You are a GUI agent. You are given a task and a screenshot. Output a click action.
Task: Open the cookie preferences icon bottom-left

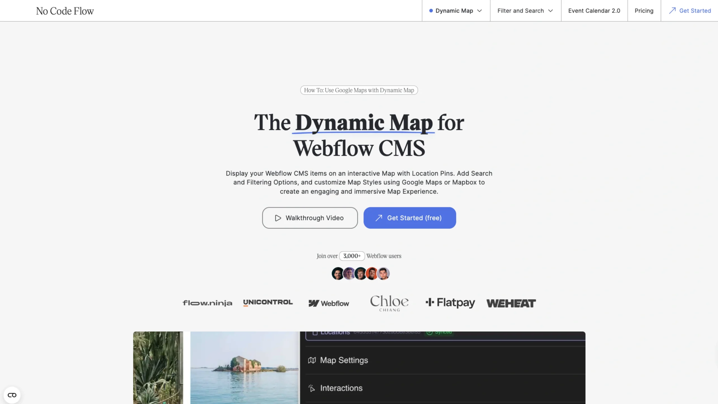(x=12, y=395)
